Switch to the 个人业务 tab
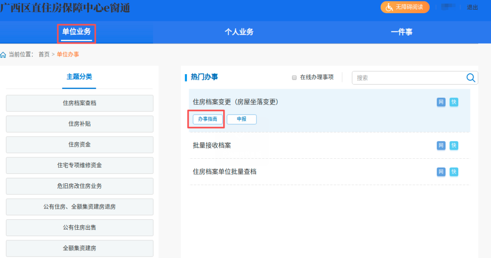The width and height of the screenshot is (491, 258). pyautogui.click(x=239, y=32)
